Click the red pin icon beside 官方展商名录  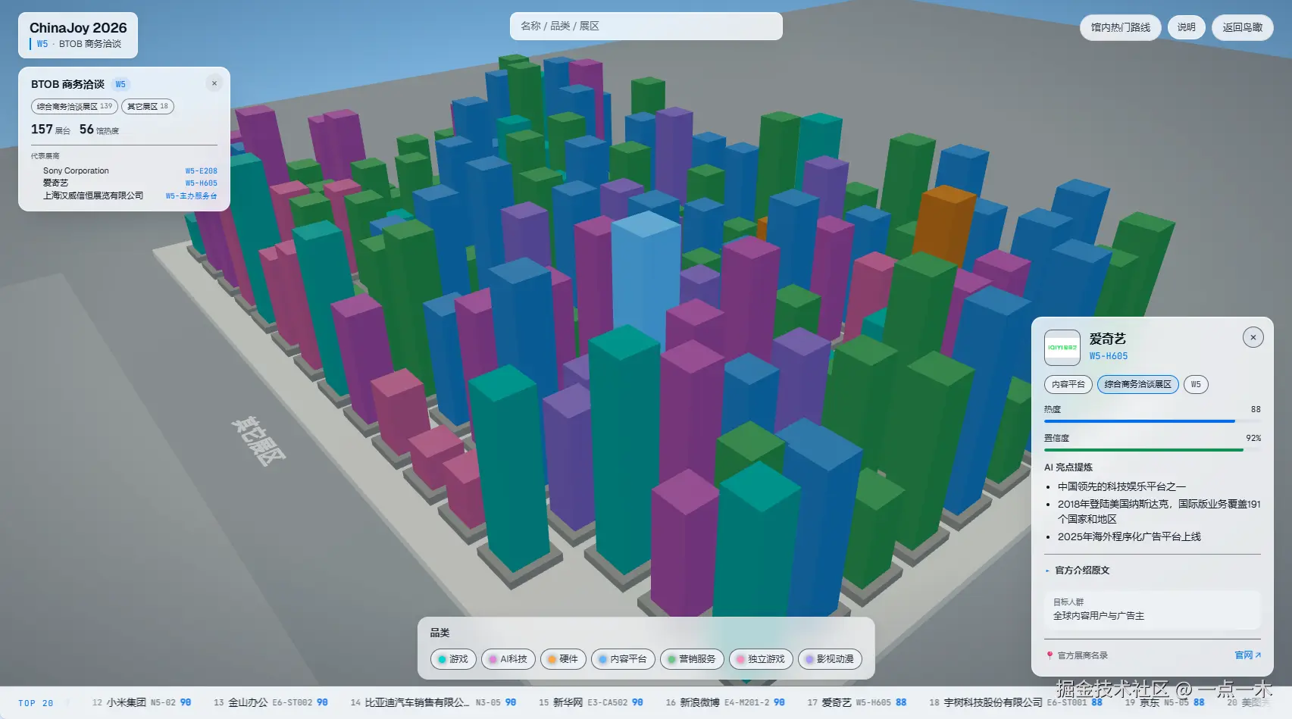1050,655
